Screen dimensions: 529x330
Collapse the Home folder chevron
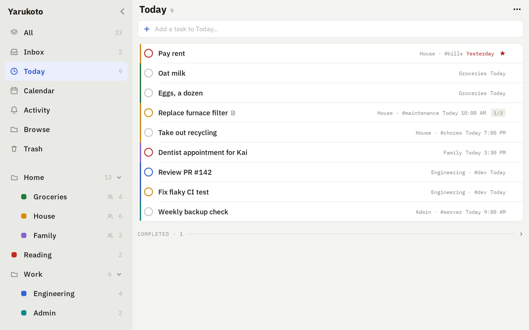[x=119, y=178]
